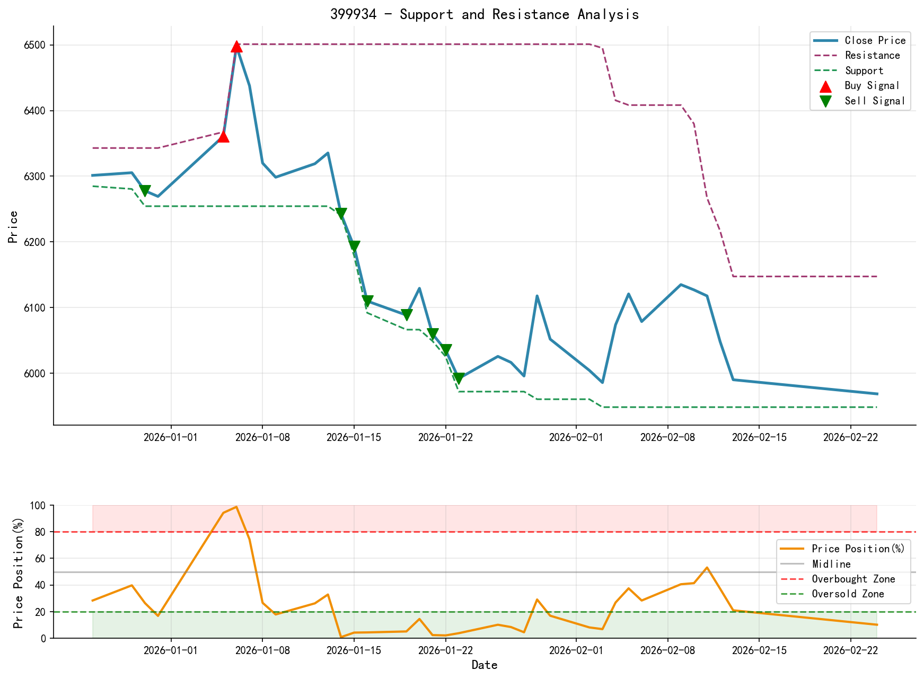The image size is (924, 679).
Task: Expand the upper chart legend box
Action: (x=859, y=70)
